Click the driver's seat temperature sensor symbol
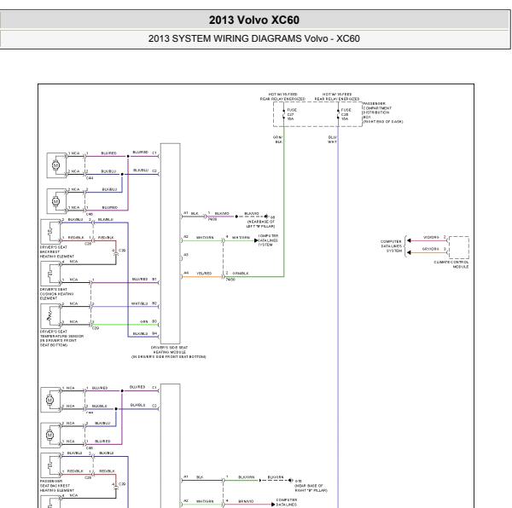Viewport: 512px width, 508px height. coord(50,316)
